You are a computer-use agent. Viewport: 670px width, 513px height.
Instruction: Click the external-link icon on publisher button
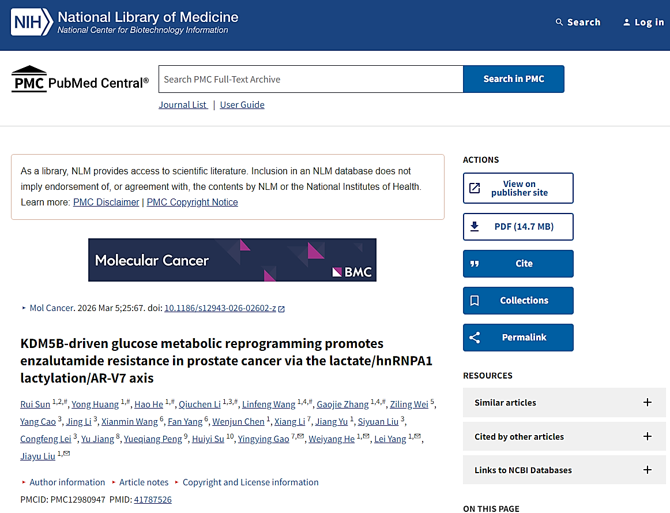[475, 188]
